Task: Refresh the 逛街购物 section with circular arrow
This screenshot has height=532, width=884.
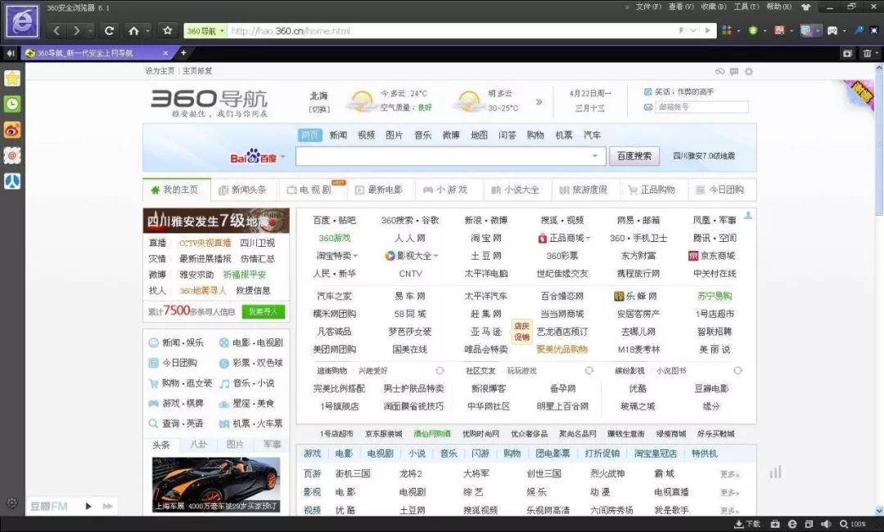Action: [x=440, y=370]
